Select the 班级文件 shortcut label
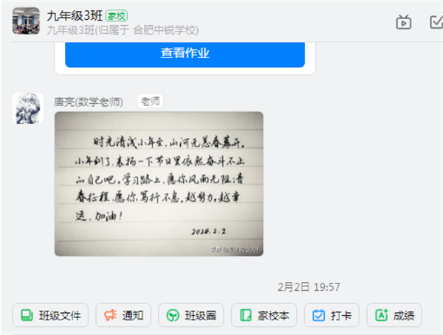 pos(60,316)
